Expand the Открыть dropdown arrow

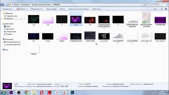27,9
